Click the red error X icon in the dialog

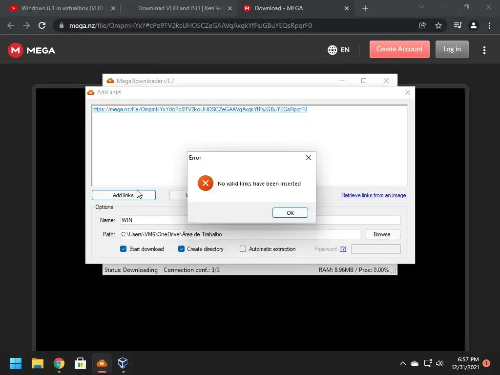click(x=206, y=183)
